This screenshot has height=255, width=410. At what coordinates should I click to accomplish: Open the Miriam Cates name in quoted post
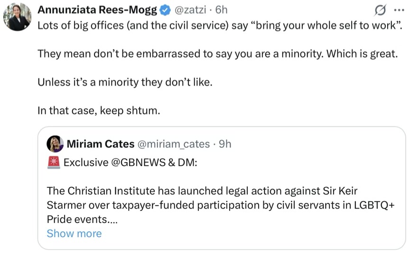[100, 144]
